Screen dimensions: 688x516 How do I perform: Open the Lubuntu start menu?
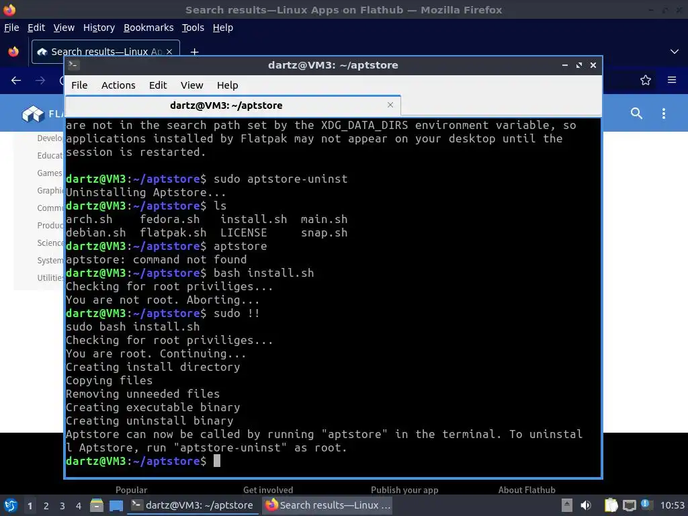(x=11, y=505)
